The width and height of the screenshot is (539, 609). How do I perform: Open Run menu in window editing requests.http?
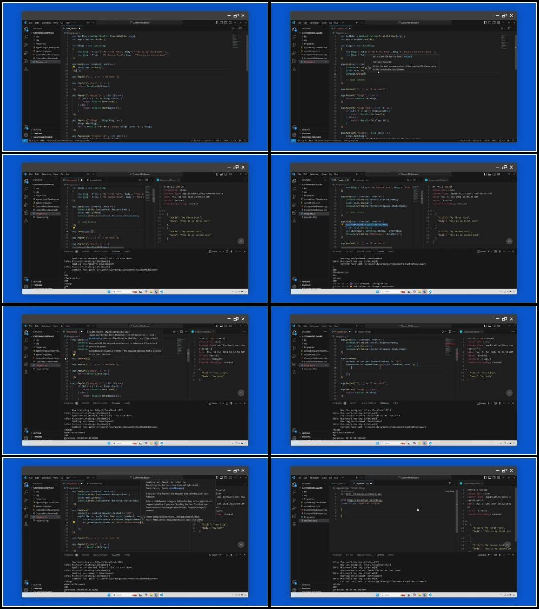coord(336,478)
